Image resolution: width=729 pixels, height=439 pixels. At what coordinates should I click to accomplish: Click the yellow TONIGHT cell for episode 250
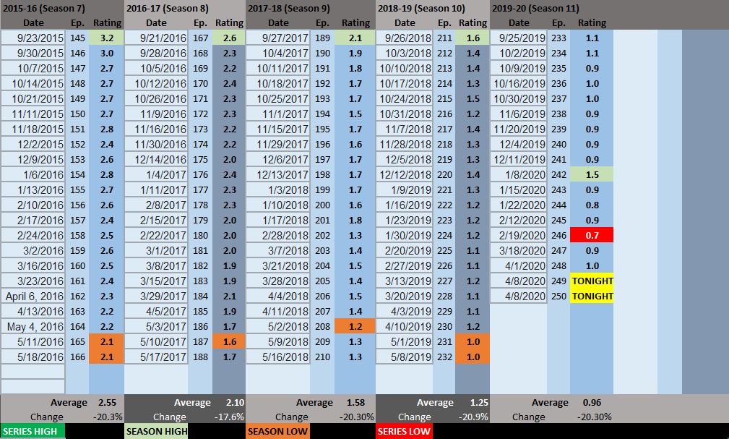(592, 296)
